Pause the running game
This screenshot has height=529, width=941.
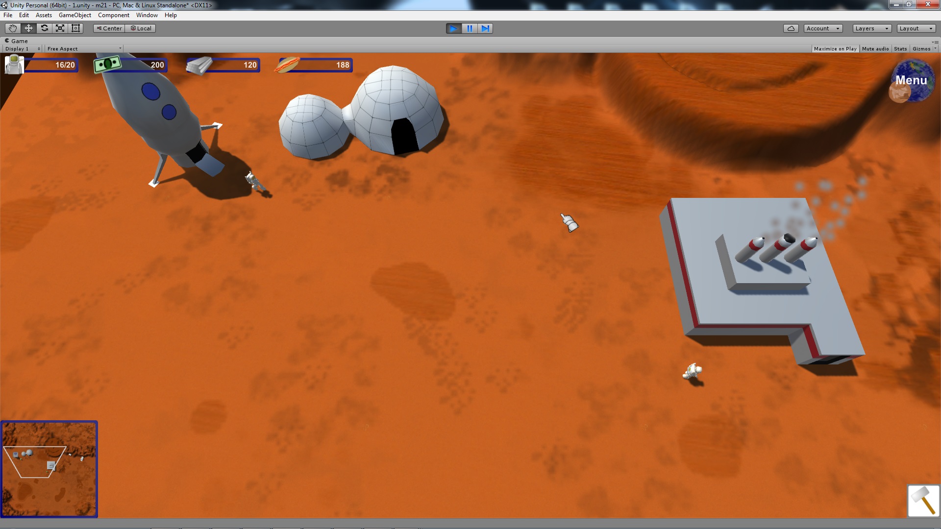(x=469, y=28)
